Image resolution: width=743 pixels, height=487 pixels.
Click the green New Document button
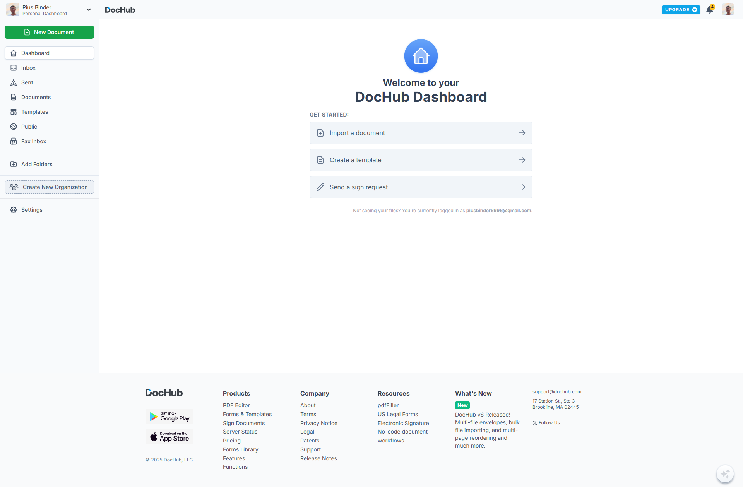49,32
